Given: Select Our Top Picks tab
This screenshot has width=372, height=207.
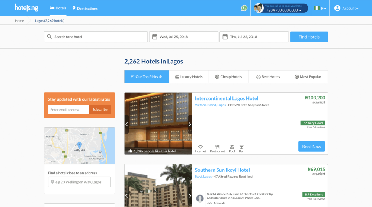Looking at the screenshot, I should (147, 77).
